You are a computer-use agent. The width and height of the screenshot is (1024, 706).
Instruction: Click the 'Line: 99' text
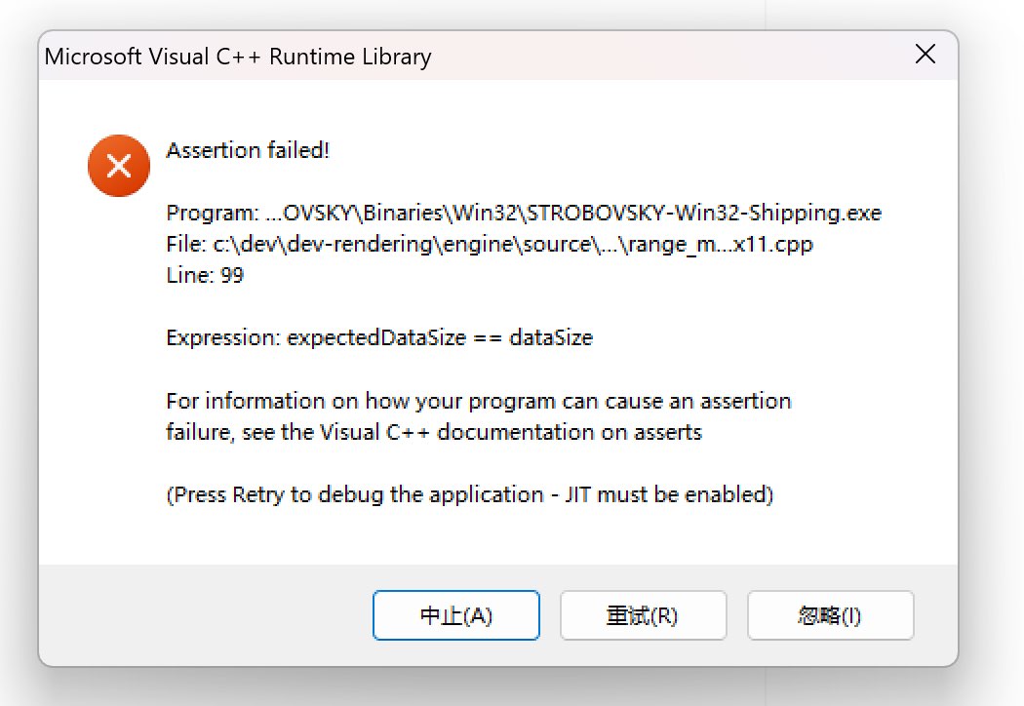[x=205, y=275]
